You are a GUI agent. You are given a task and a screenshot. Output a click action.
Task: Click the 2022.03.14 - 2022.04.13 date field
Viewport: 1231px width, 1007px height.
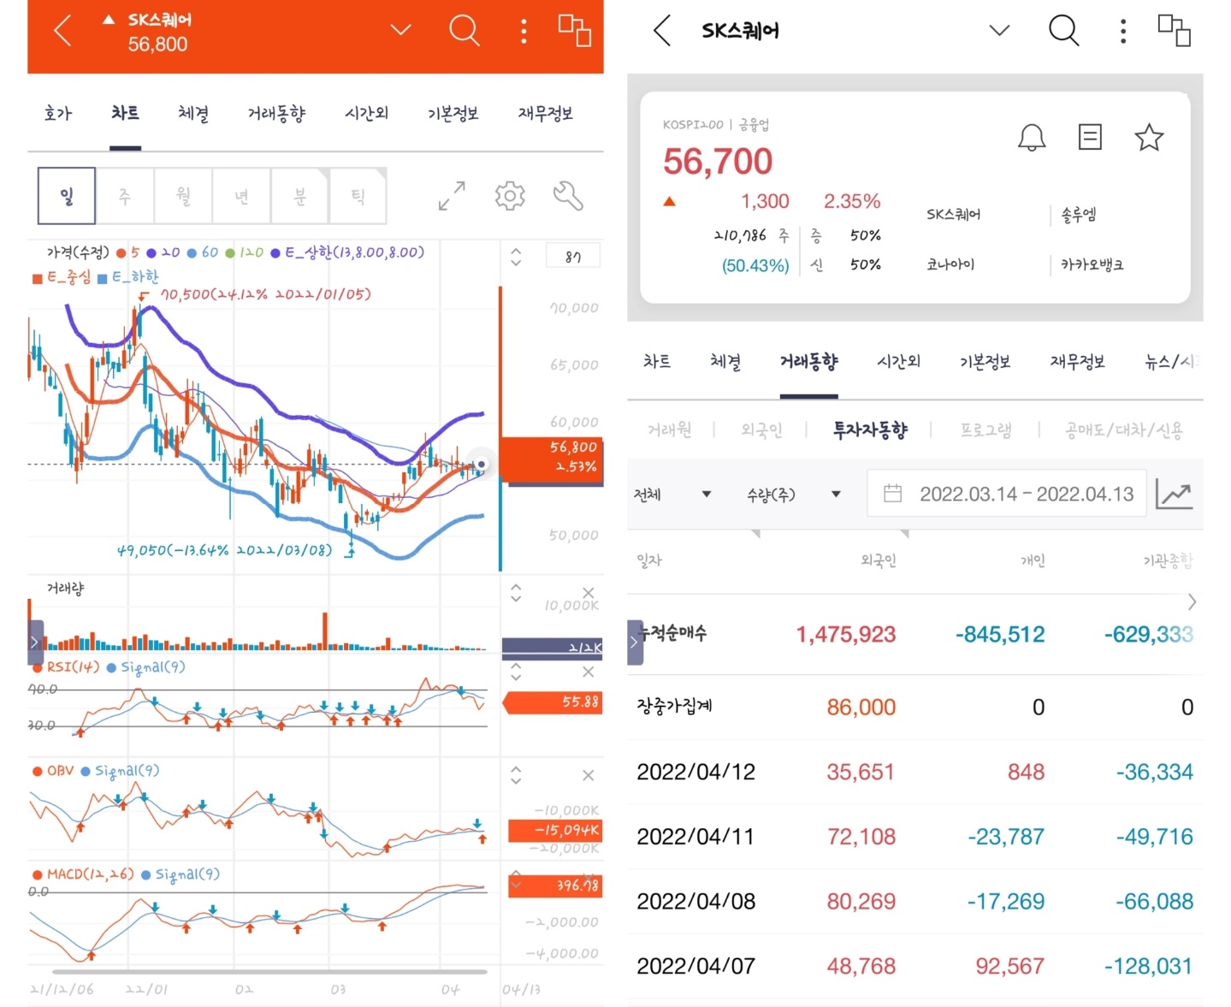pos(1007,494)
